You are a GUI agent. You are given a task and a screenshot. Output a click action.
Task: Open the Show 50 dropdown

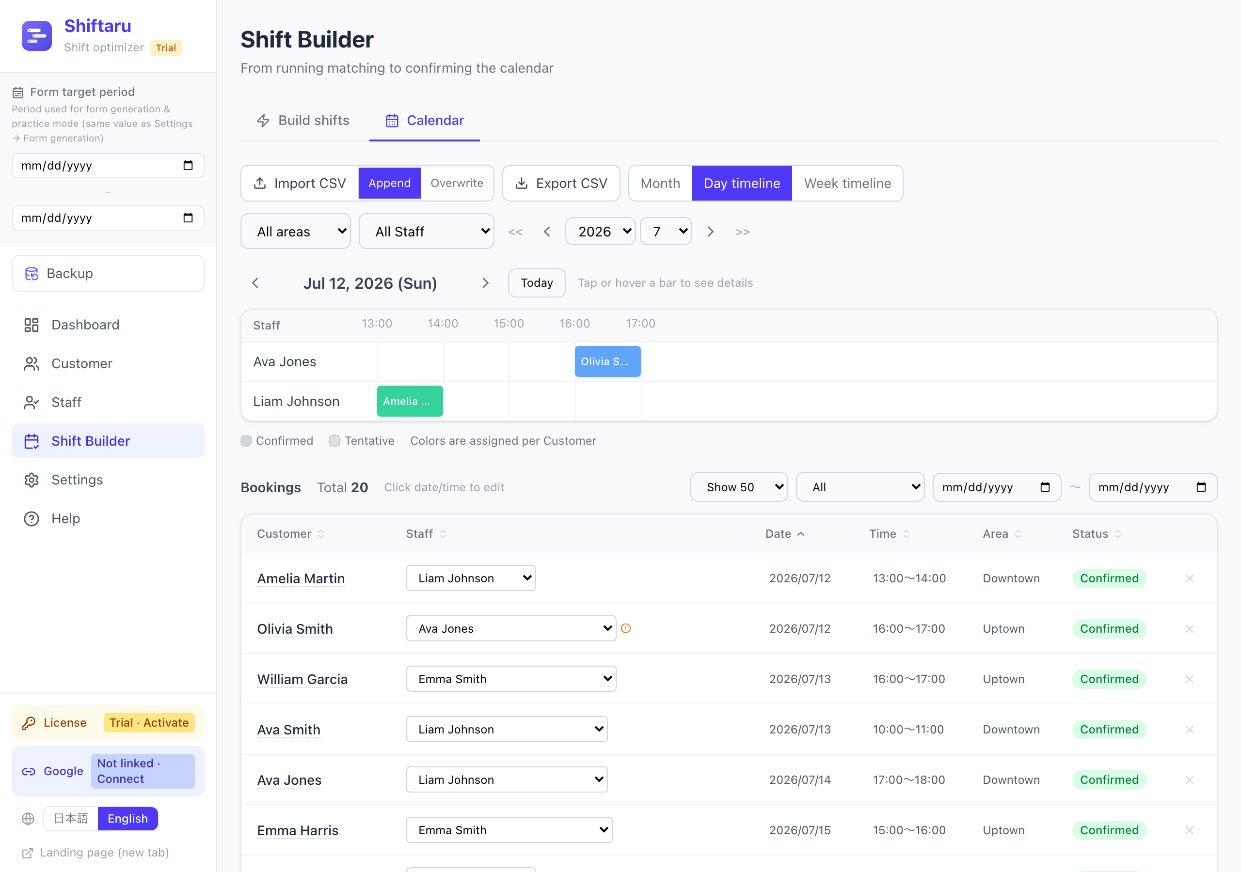pos(739,487)
